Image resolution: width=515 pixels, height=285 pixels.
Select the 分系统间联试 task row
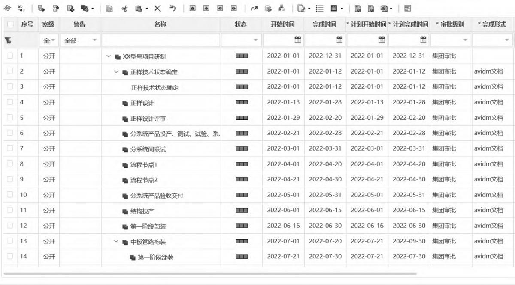[x=257, y=148]
